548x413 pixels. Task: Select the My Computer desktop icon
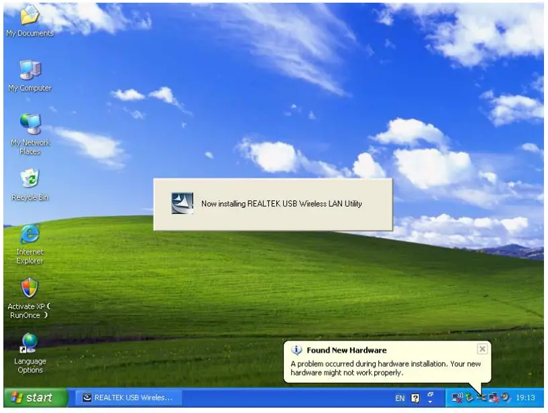pyautogui.click(x=30, y=76)
